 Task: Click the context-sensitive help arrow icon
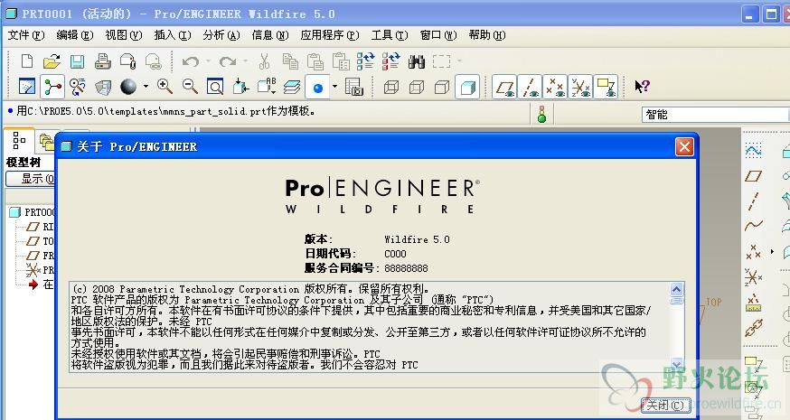(642, 87)
